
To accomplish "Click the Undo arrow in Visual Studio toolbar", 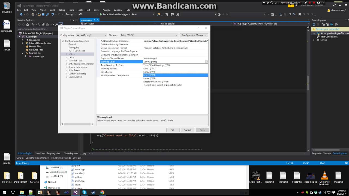I will pos(53,14).
